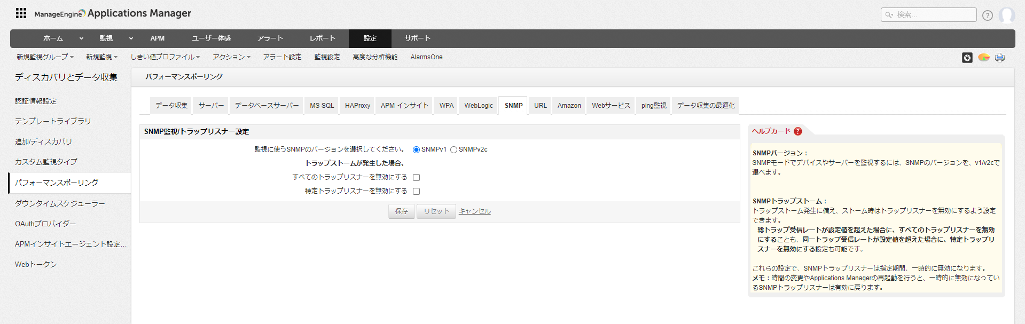The image size is (1025, 324).
Task: Click the search magnifier dropdown icon
Action: [x=889, y=15]
